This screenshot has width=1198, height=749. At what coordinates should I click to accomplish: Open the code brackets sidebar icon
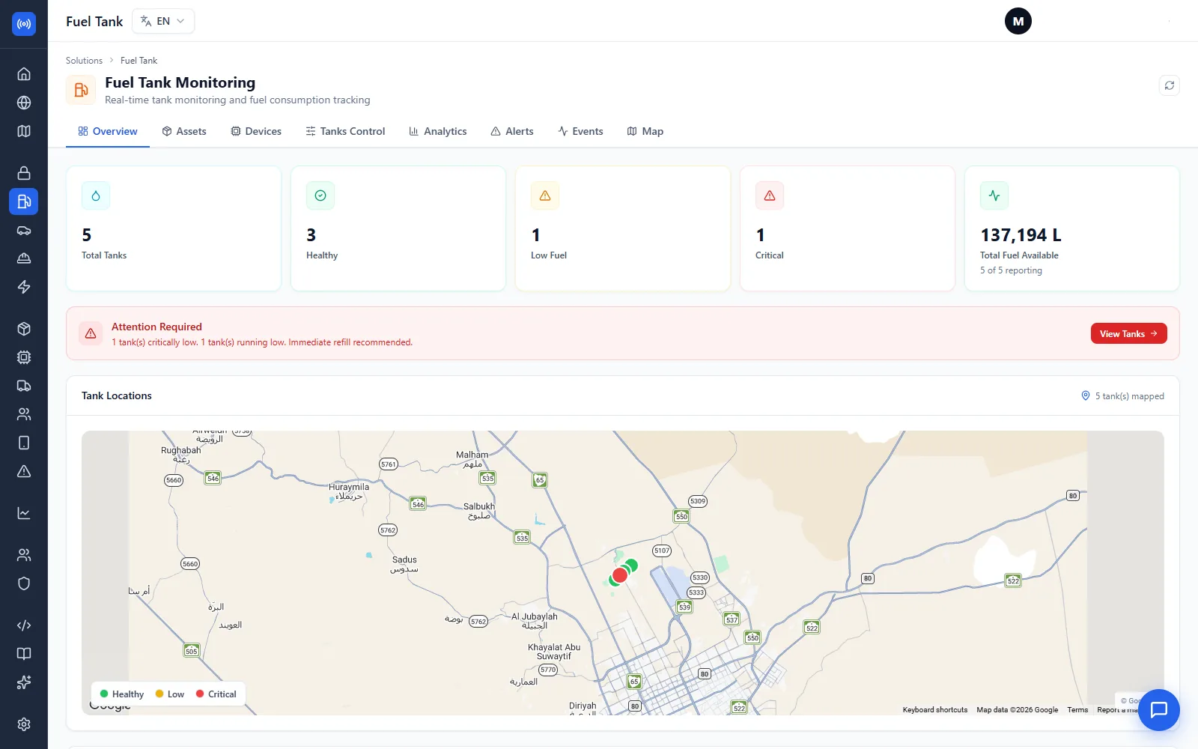(x=24, y=625)
